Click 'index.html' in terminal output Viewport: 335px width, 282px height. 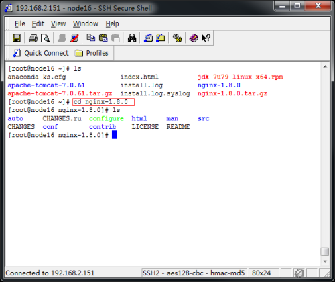[x=139, y=77]
